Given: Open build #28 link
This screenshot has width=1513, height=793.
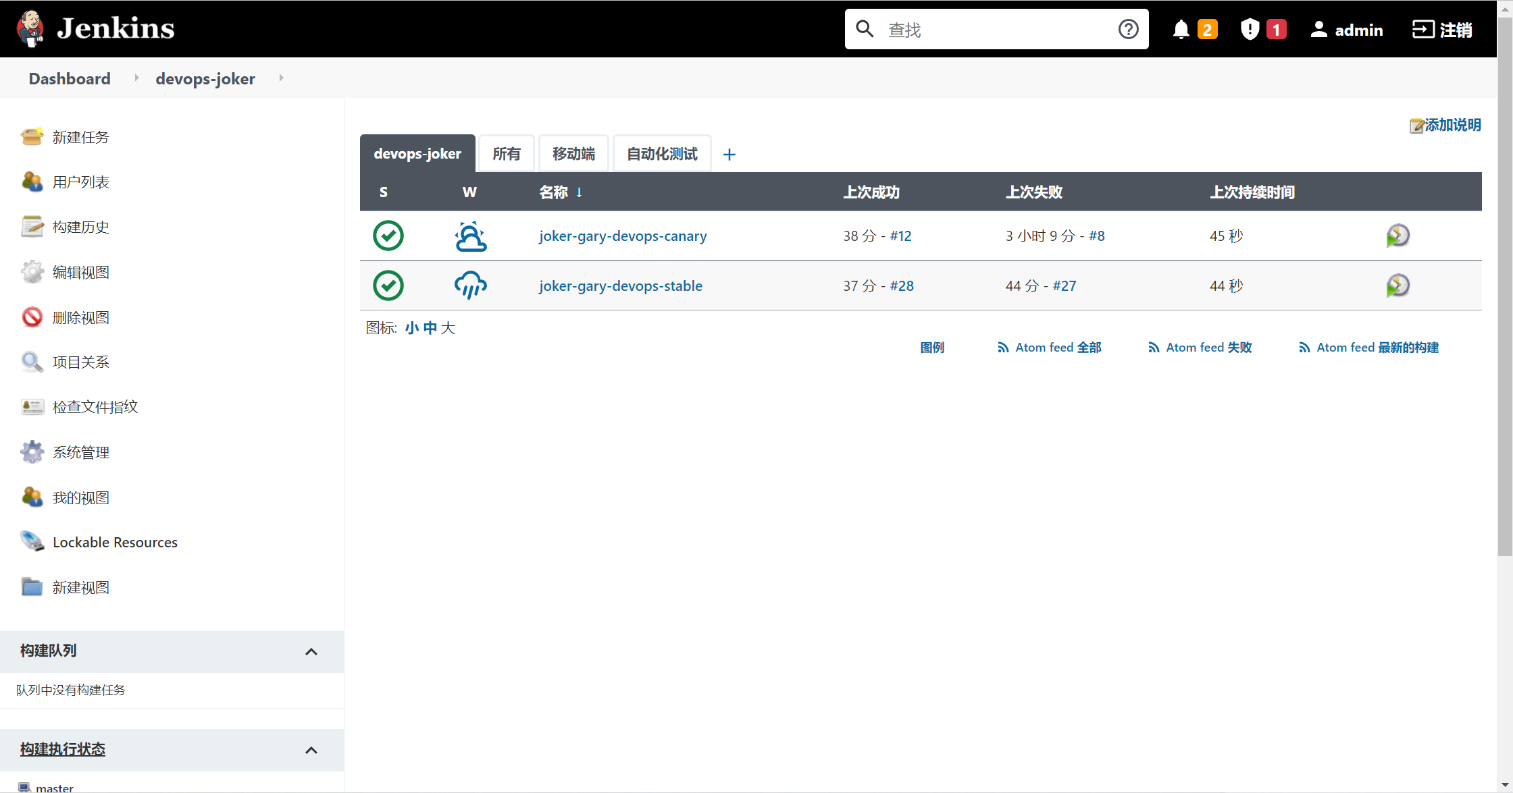Looking at the screenshot, I should click(902, 286).
